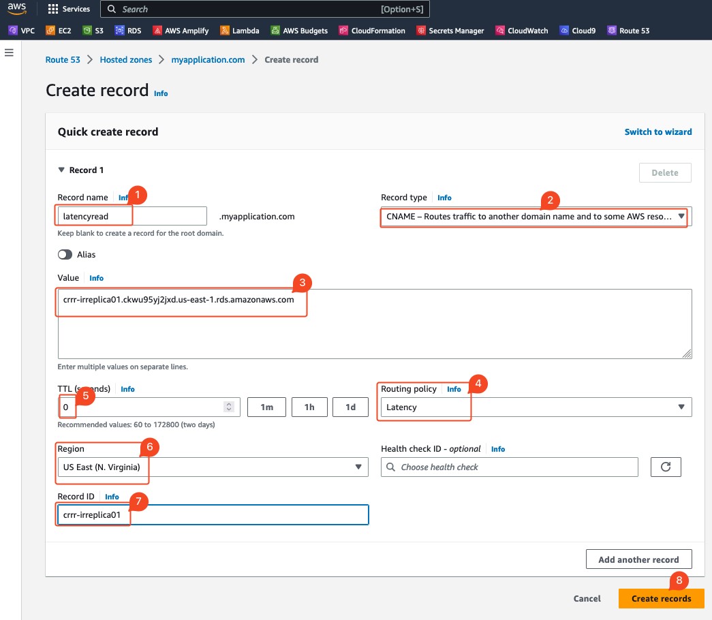Open the CloudFormation shortcut
This screenshot has height=620, width=712.
372,31
